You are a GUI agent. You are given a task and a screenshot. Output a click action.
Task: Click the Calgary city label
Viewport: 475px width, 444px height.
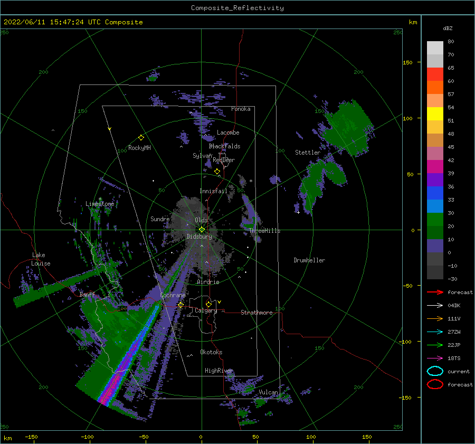[x=206, y=310]
